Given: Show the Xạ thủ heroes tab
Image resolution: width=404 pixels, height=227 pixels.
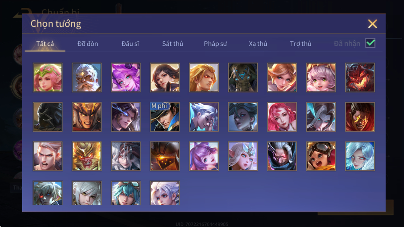Looking at the screenshot, I should pos(258,44).
